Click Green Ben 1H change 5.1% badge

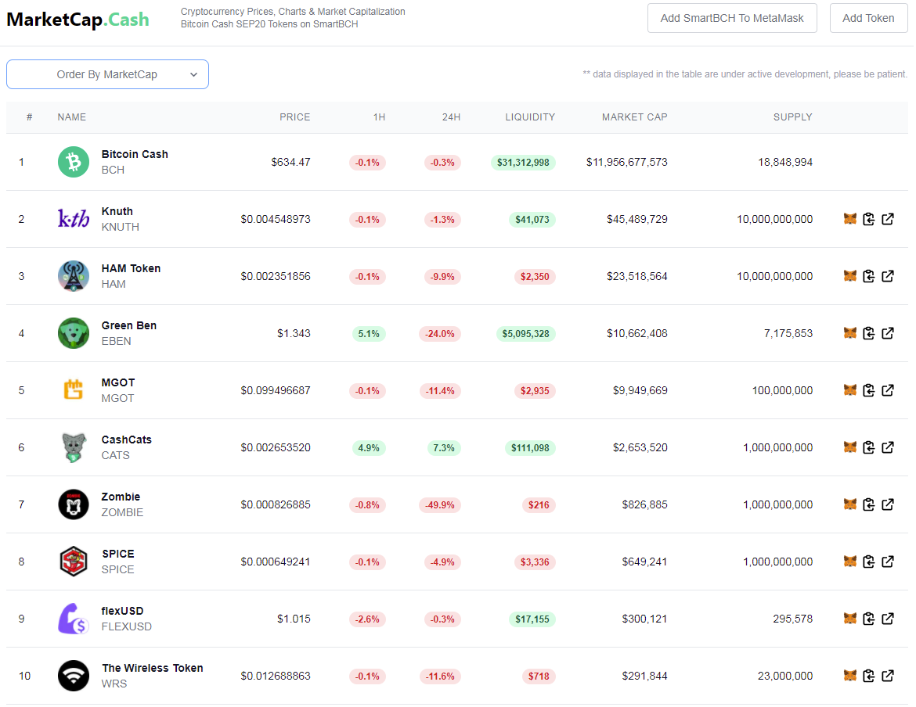point(369,334)
